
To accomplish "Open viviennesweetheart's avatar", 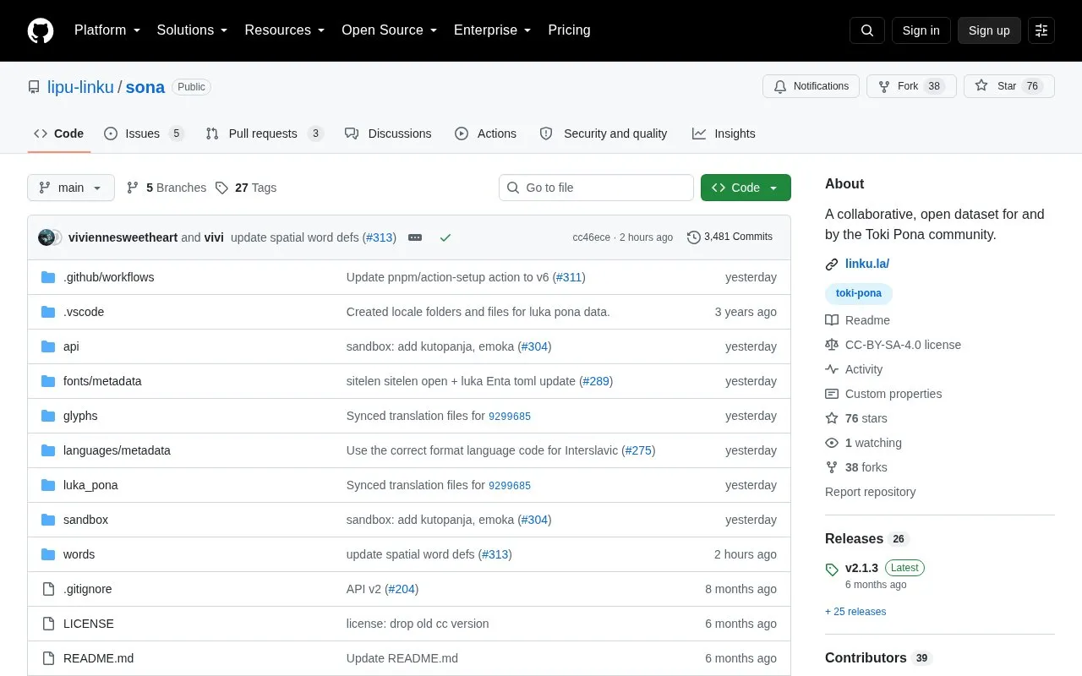I will tap(46, 237).
